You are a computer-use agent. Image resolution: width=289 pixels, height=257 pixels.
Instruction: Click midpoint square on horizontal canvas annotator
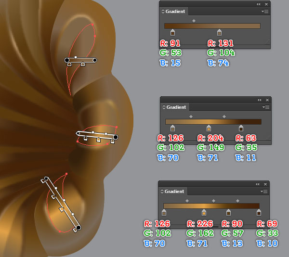pos(76,57)
